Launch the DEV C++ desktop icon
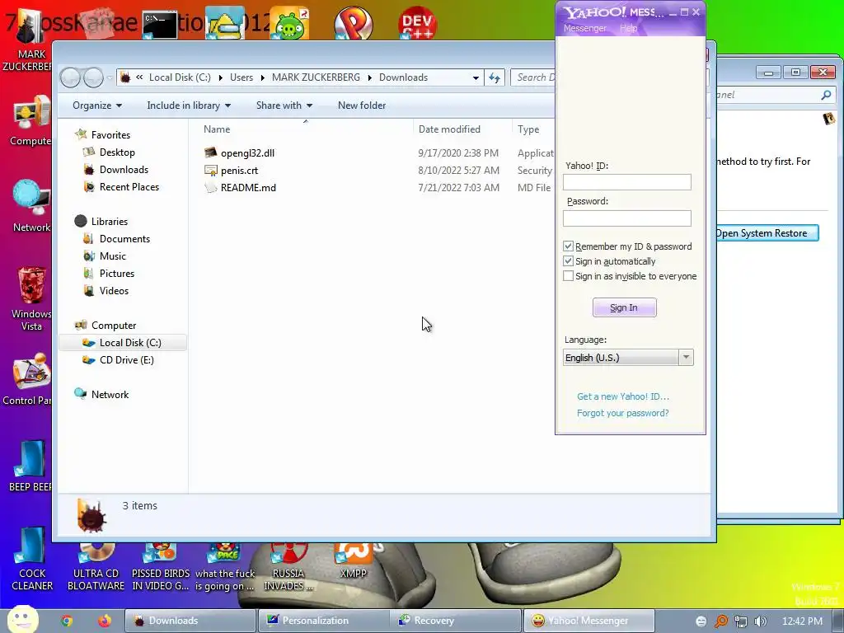Image resolution: width=844 pixels, height=633 pixels. pos(417,24)
